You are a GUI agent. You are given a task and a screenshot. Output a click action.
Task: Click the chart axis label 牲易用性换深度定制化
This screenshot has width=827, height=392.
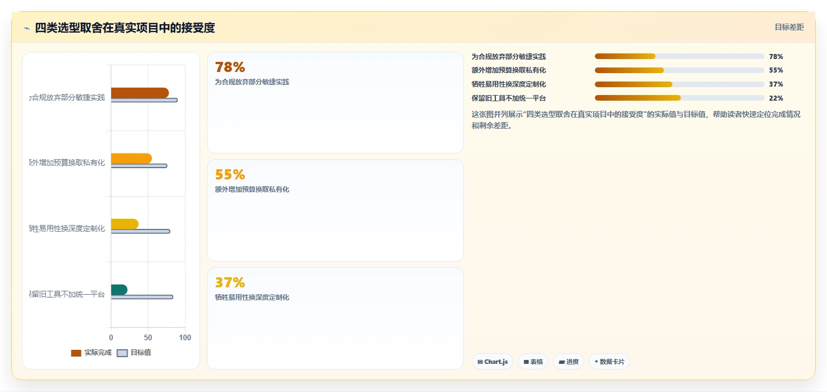click(x=67, y=228)
